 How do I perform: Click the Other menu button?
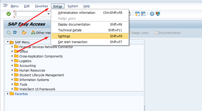pyautogui.click(x=41, y=33)
